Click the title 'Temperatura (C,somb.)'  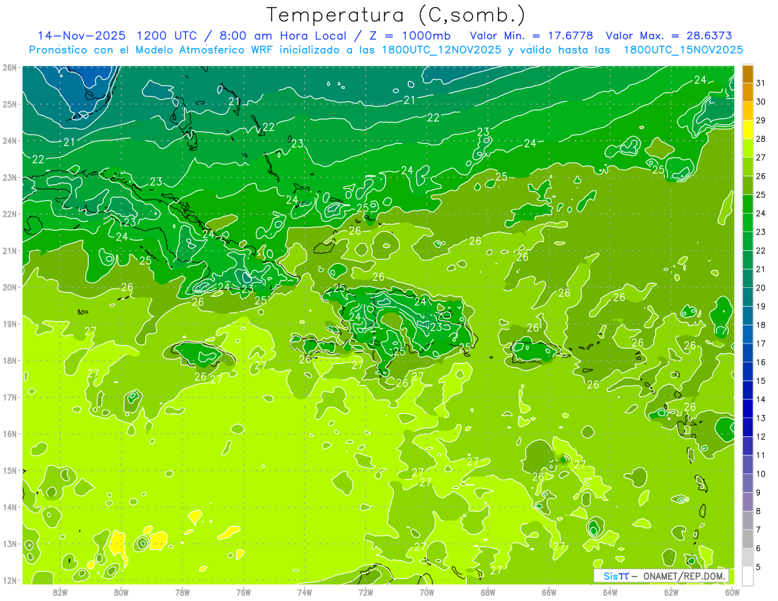click(395, 16)
